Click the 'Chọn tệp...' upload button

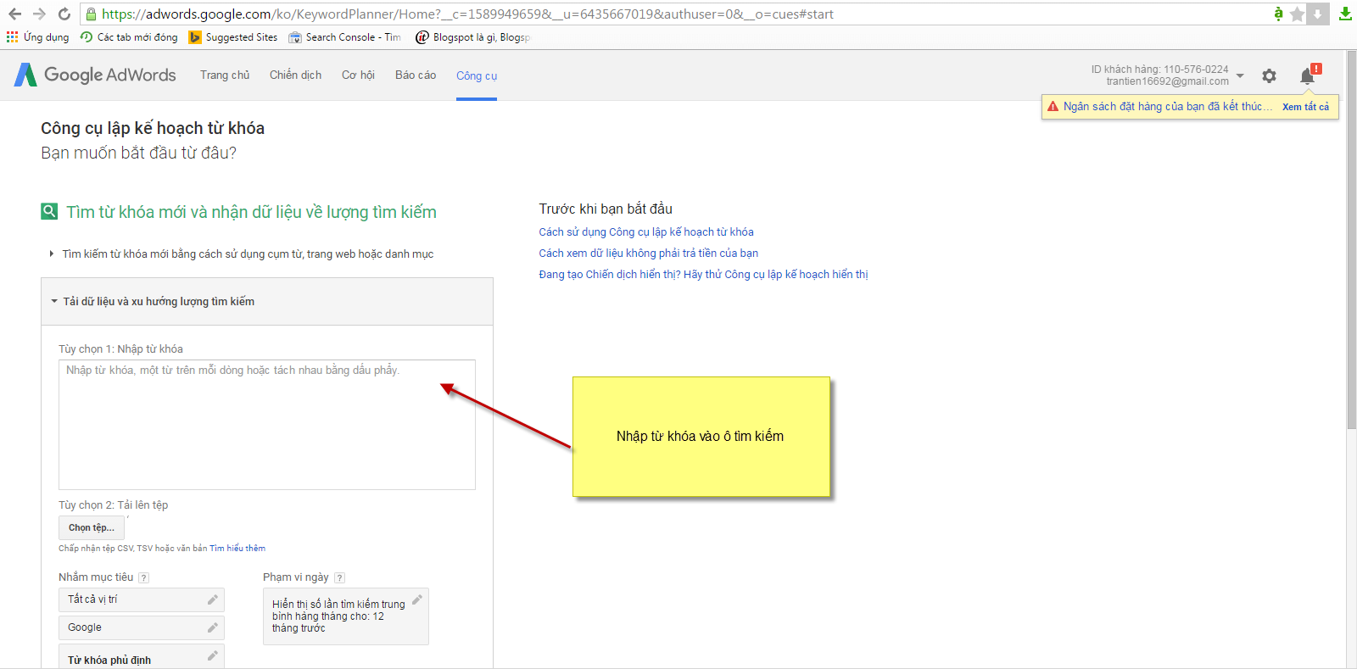pos(92,527)
